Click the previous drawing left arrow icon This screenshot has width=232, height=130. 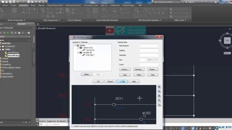coord(36,2)
